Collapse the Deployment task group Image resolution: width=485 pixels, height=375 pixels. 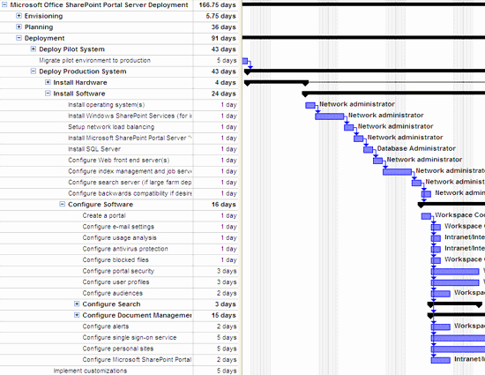click(x=19, y=38)
